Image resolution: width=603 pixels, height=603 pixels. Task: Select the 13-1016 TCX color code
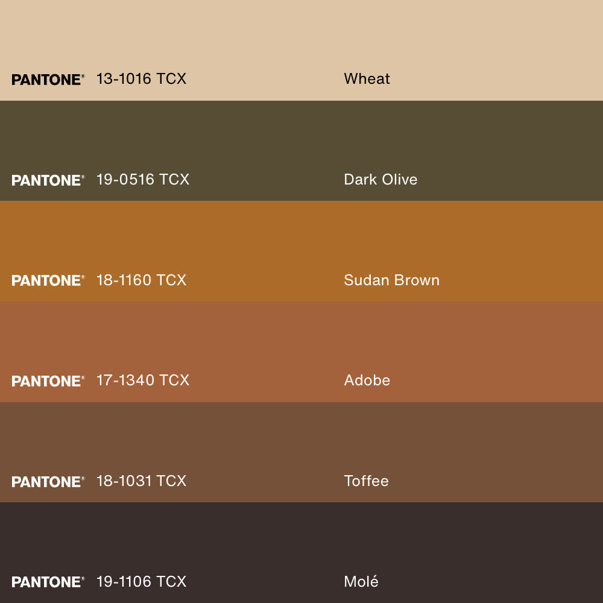click(141, 79)
